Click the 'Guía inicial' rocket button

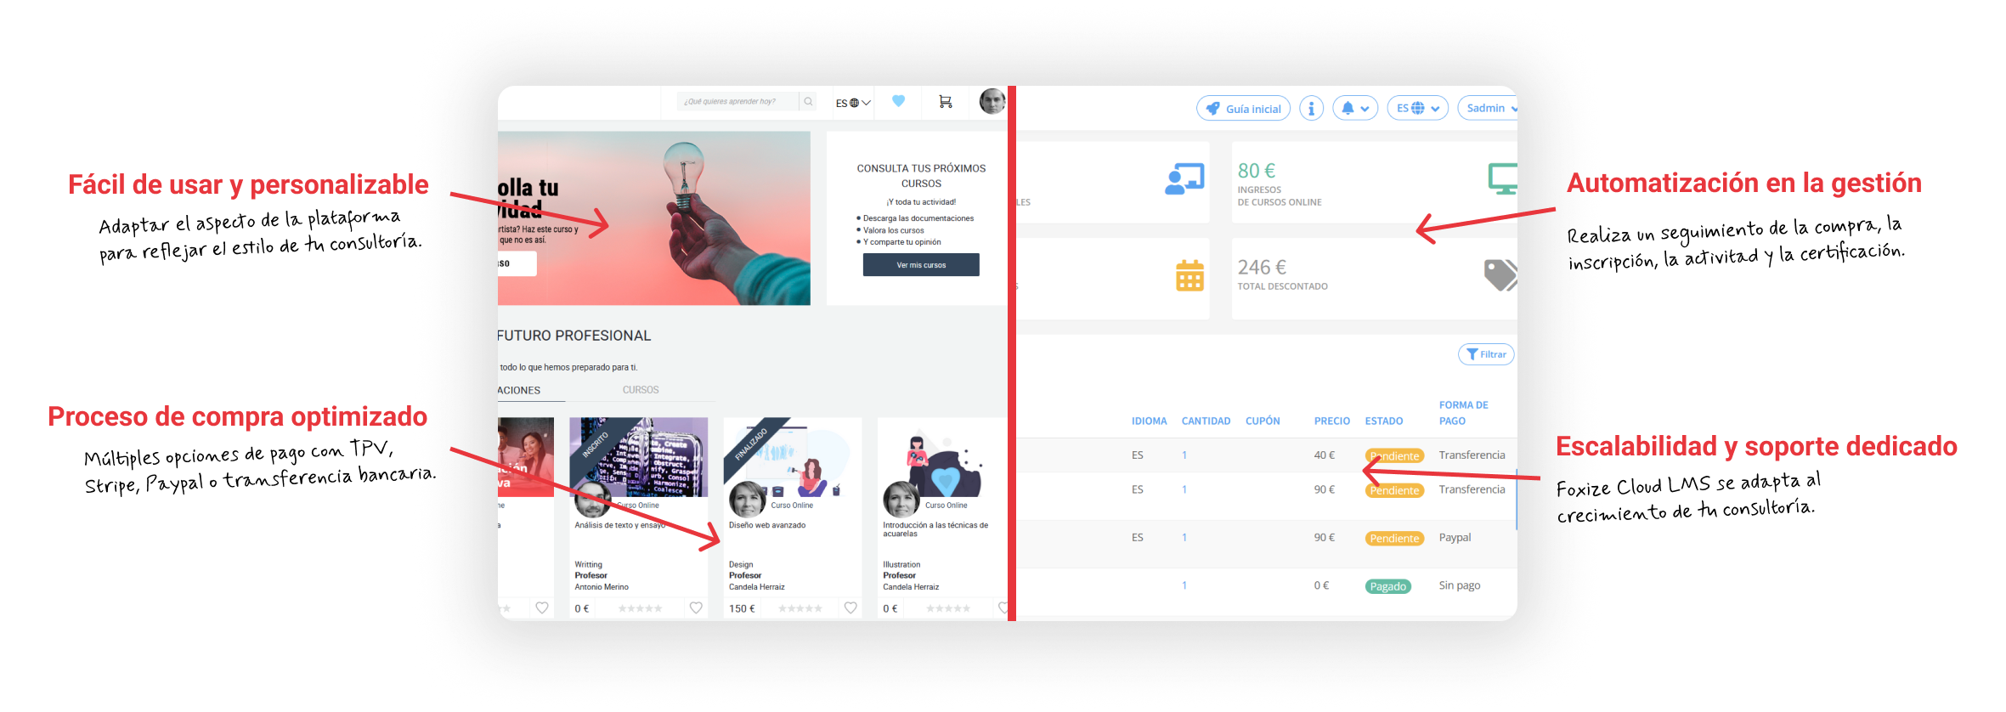pos(1243,109)
